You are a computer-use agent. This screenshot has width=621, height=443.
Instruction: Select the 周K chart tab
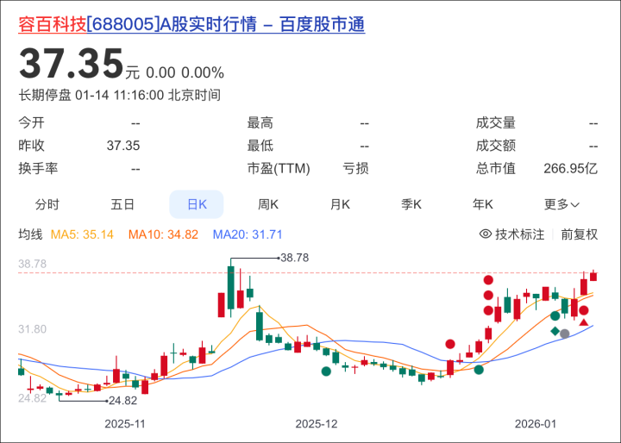pos(268,204)
